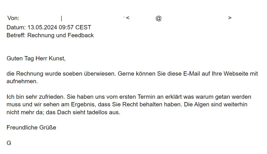Click the word "aufnehmen." on the second line

click(x=22, y=81)
